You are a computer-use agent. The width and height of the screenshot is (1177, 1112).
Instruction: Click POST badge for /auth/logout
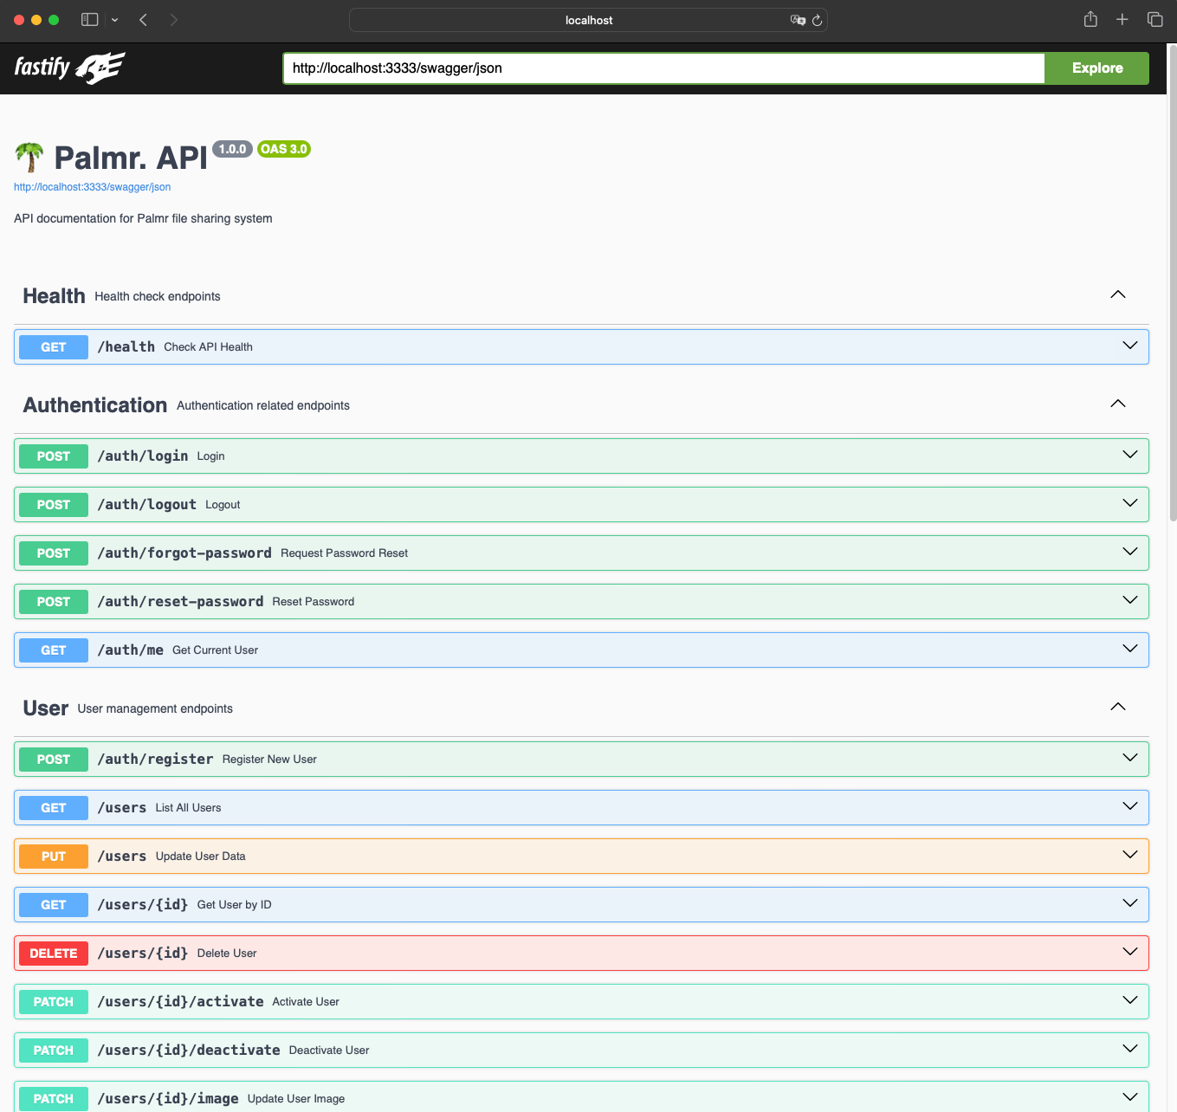54,505
